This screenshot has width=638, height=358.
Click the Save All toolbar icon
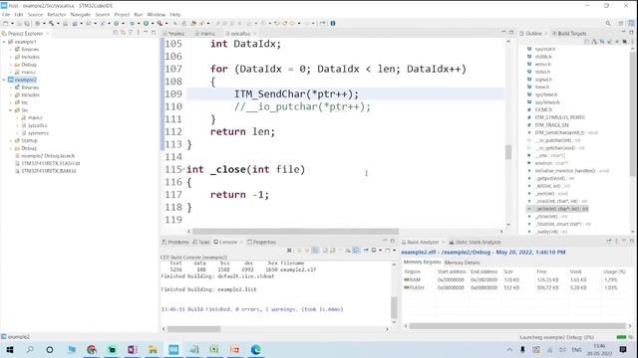pos(27,24)
